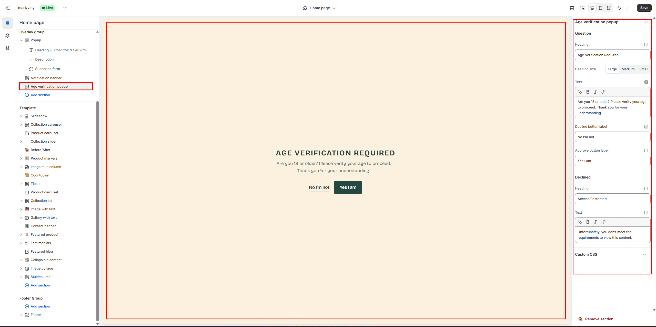Click bold icon in Question text editor
Viewport: 656px width, 327px height.
point(588,92)
